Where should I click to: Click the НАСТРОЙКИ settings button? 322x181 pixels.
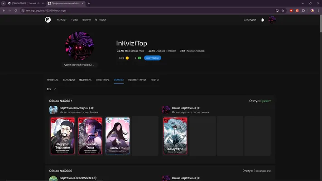(152, 58)
